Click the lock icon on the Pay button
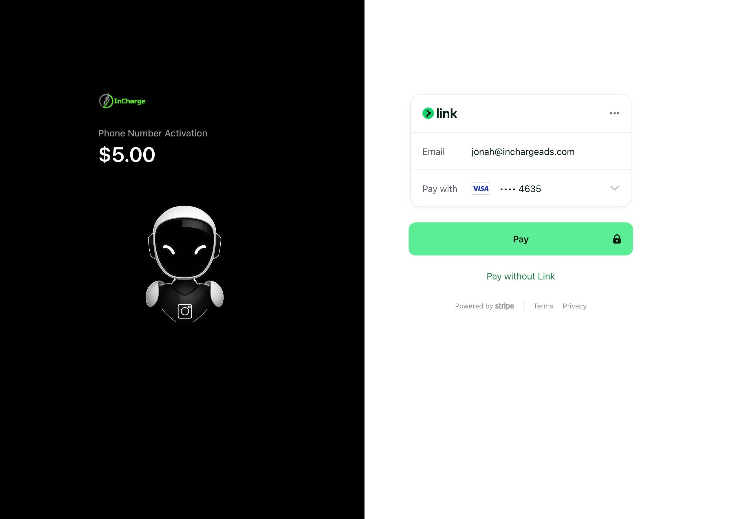729x519 pixels. tap(617, 239)
